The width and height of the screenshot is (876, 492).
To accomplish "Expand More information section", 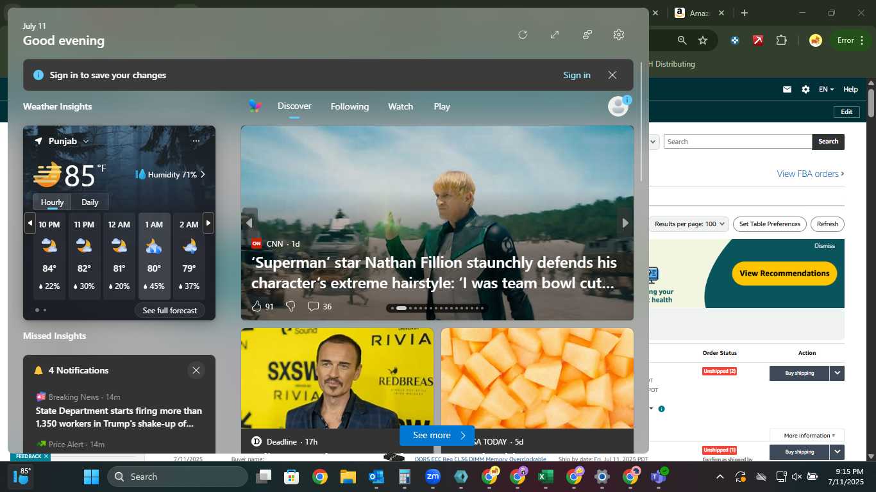I will tap(807, 436).
